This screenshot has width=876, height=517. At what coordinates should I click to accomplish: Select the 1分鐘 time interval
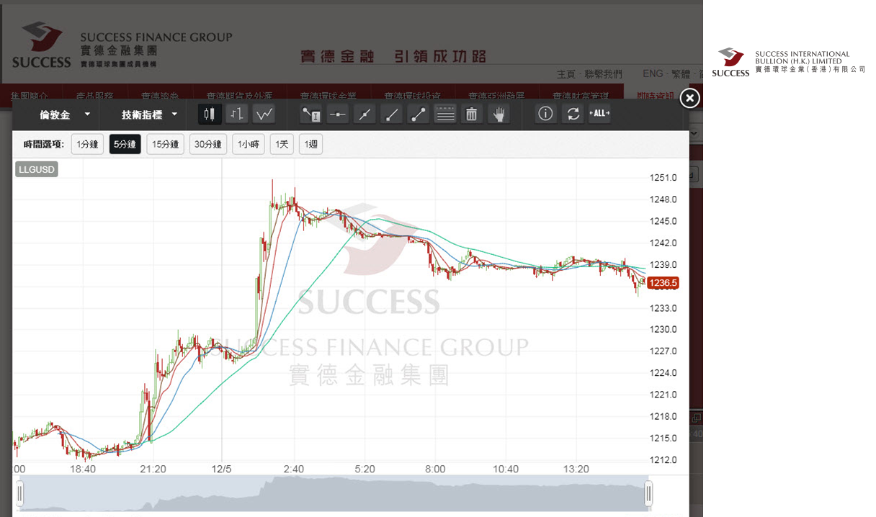88,144
